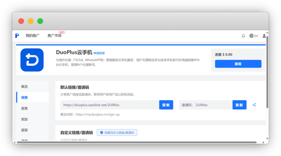Select 报表 in the sidebar
The image size is (281, 156).
pos(32,108)
